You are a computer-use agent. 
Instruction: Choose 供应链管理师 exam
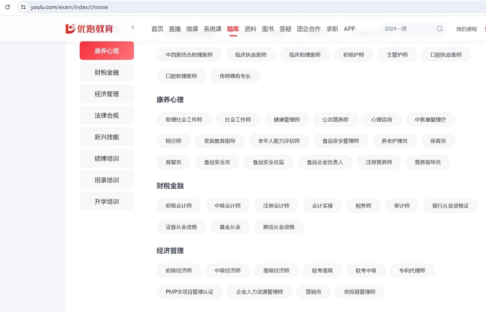click(x=360, y=292)
